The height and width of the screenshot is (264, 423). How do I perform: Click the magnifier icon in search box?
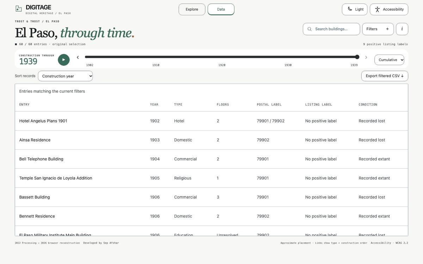(x=309, y=29)
